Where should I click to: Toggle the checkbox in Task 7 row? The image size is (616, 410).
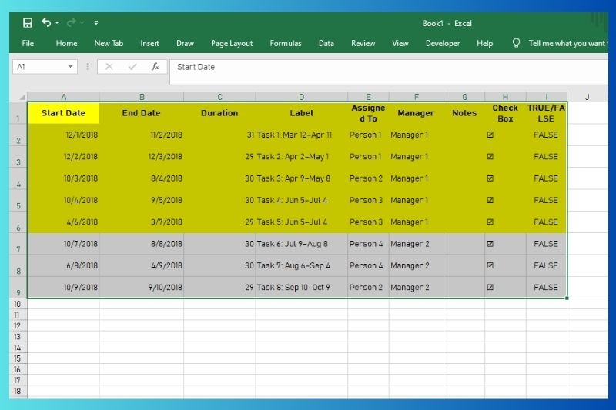click(490, 265)
